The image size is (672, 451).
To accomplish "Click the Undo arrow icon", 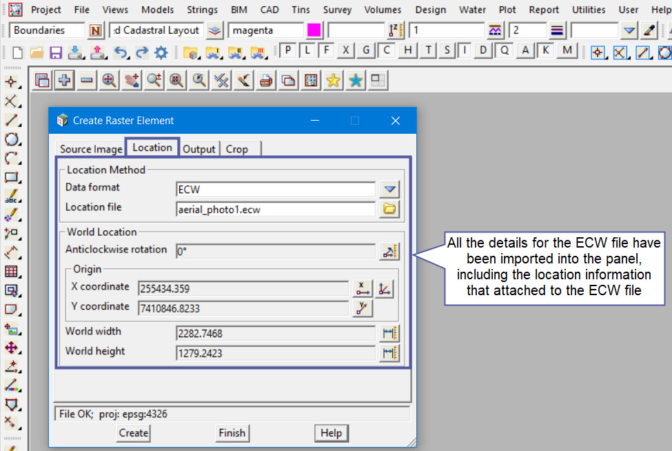I will 121,52.
